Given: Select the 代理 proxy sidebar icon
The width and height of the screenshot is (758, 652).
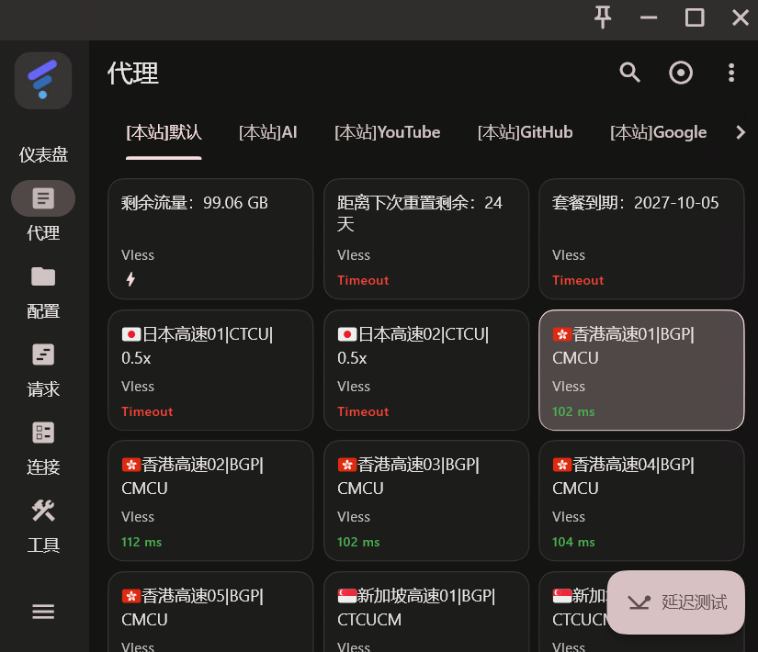Looking at the screenshot, I should pyautogui.click(x=43, y=198).
